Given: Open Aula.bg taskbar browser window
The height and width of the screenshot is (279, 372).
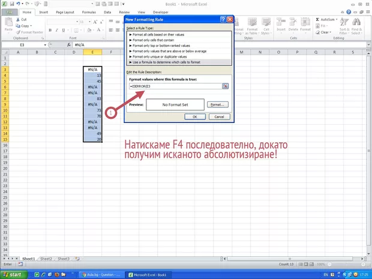Looking at the screenshot, I should coord(101,275).
